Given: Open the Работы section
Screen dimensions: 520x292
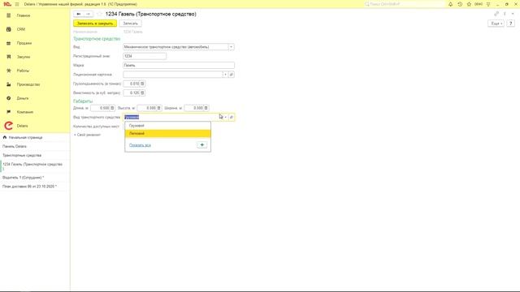Looking at the screenshot, I should 23,71.
